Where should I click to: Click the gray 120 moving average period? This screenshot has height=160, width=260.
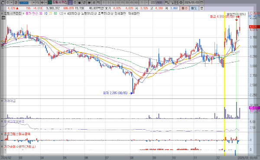[x=61, y=13]
